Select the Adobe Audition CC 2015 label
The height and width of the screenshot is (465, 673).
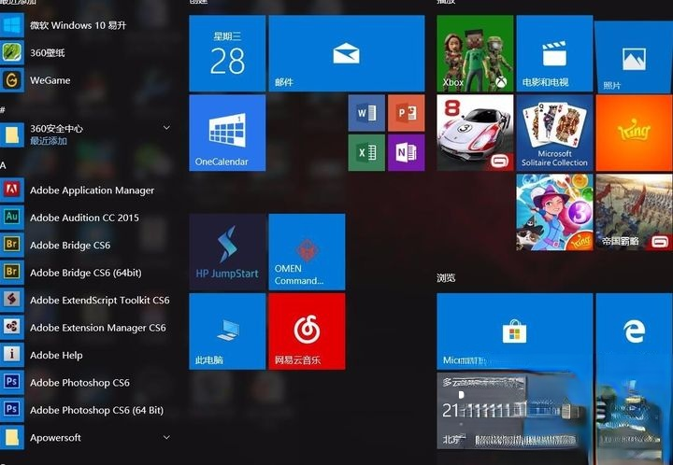pyautogui.click(x=84, y=218)
